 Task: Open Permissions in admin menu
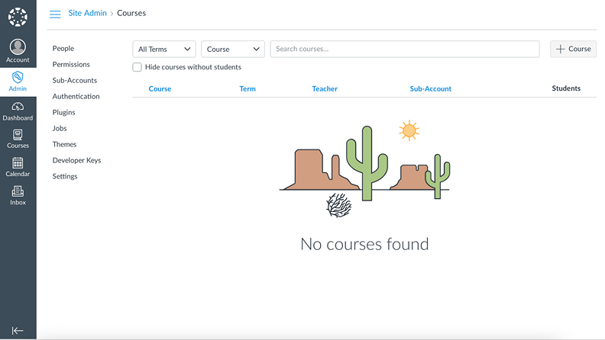click(x=71, y=64)
